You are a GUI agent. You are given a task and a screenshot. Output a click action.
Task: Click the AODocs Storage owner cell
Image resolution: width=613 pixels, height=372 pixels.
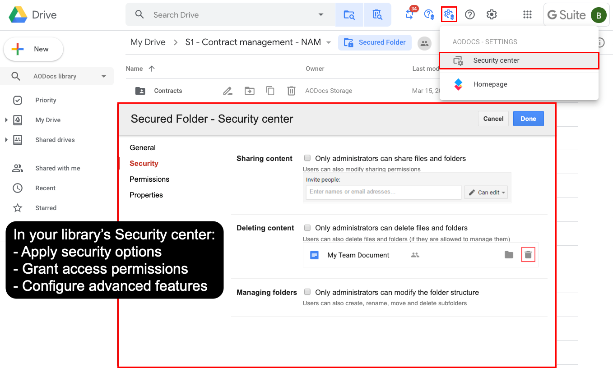pyautogui.click(x=329, y=91)
